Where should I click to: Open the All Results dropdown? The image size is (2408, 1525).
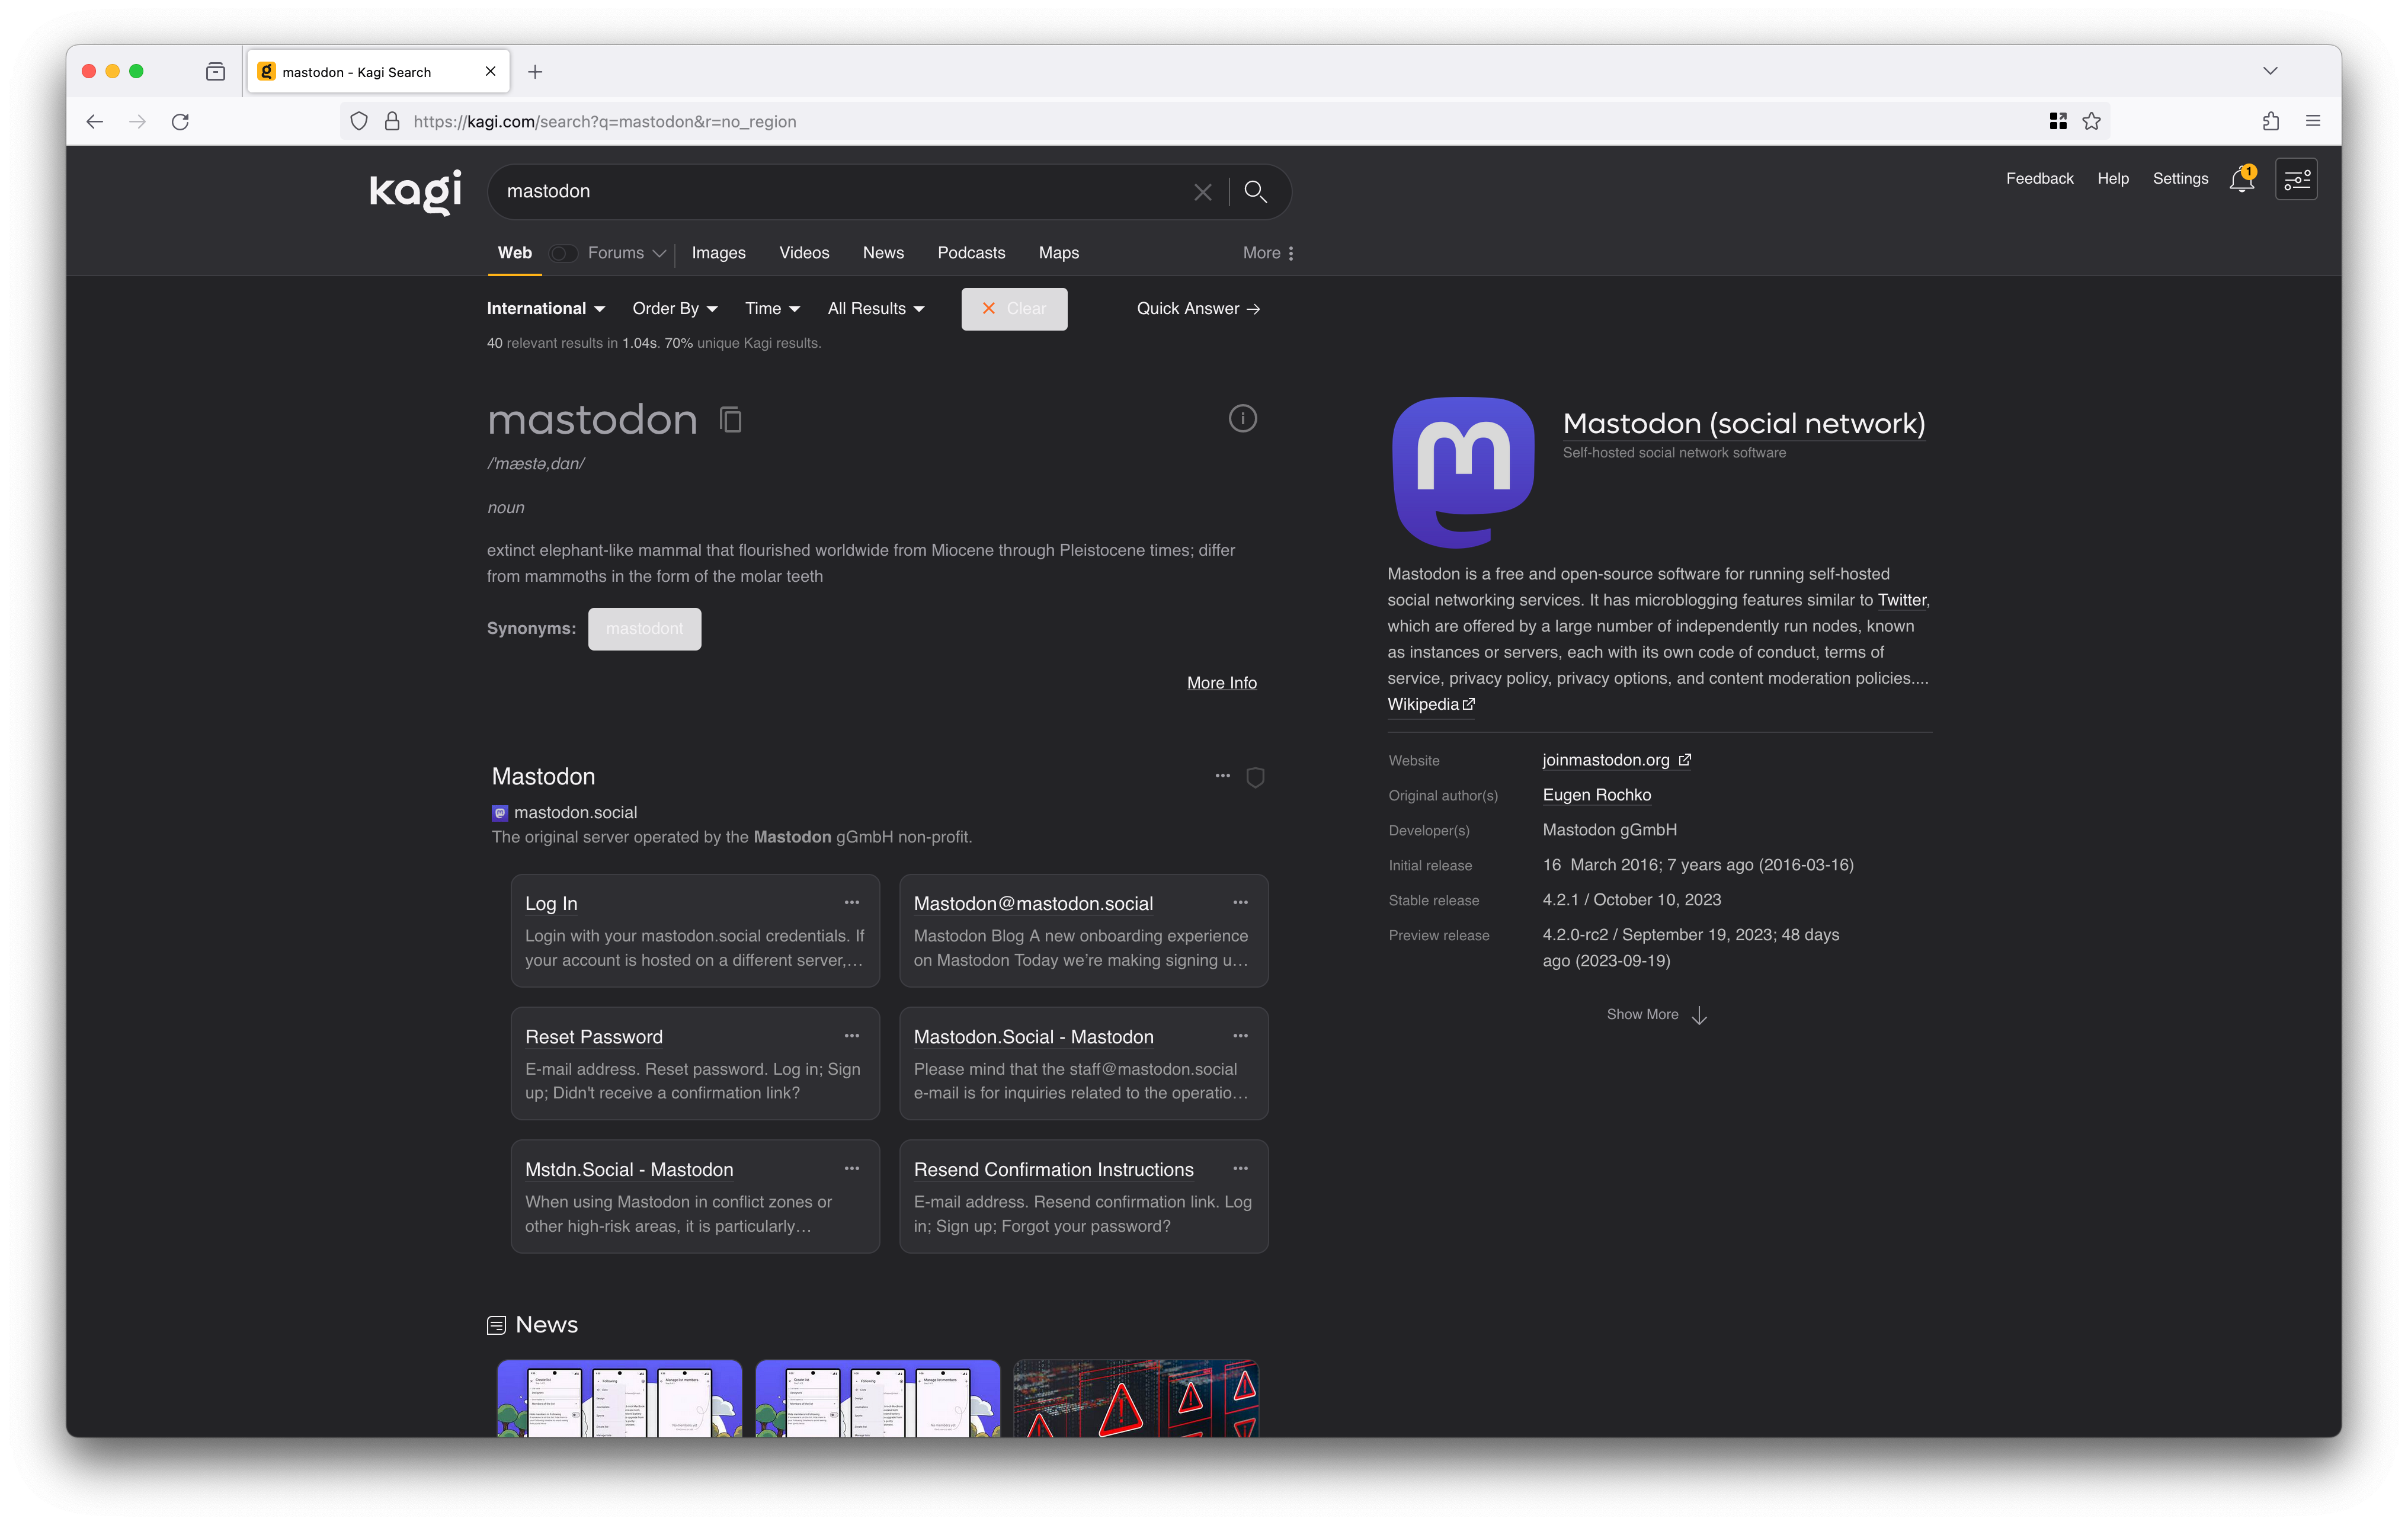[x=876, y=309]
